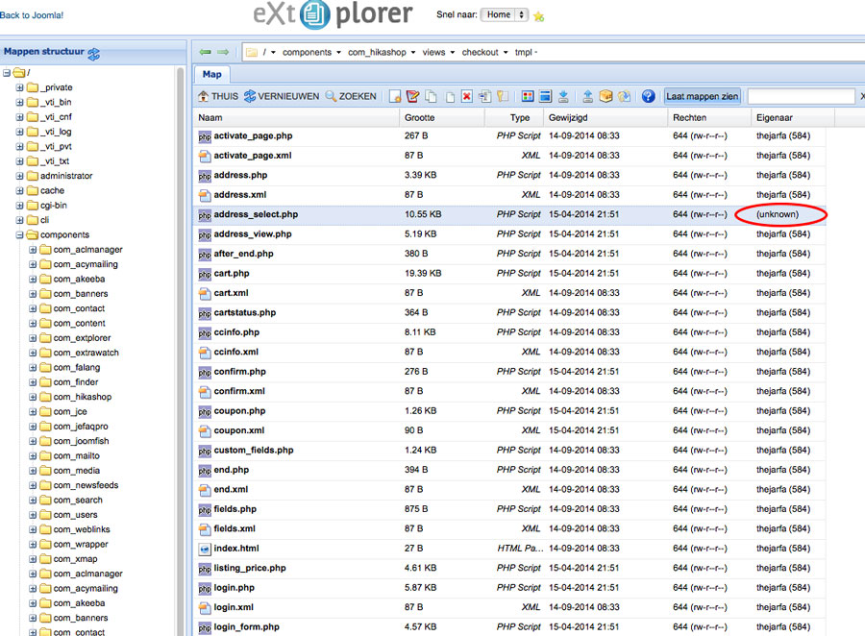865x636 pixels.
Task: Click the red X delete icon in toolbar
Action: tap(466, 96)
